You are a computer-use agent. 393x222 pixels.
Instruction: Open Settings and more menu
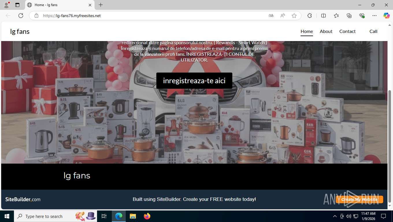tap(375, 16)
